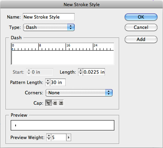Increase Preview Weight with up arrow

point(49,136)
